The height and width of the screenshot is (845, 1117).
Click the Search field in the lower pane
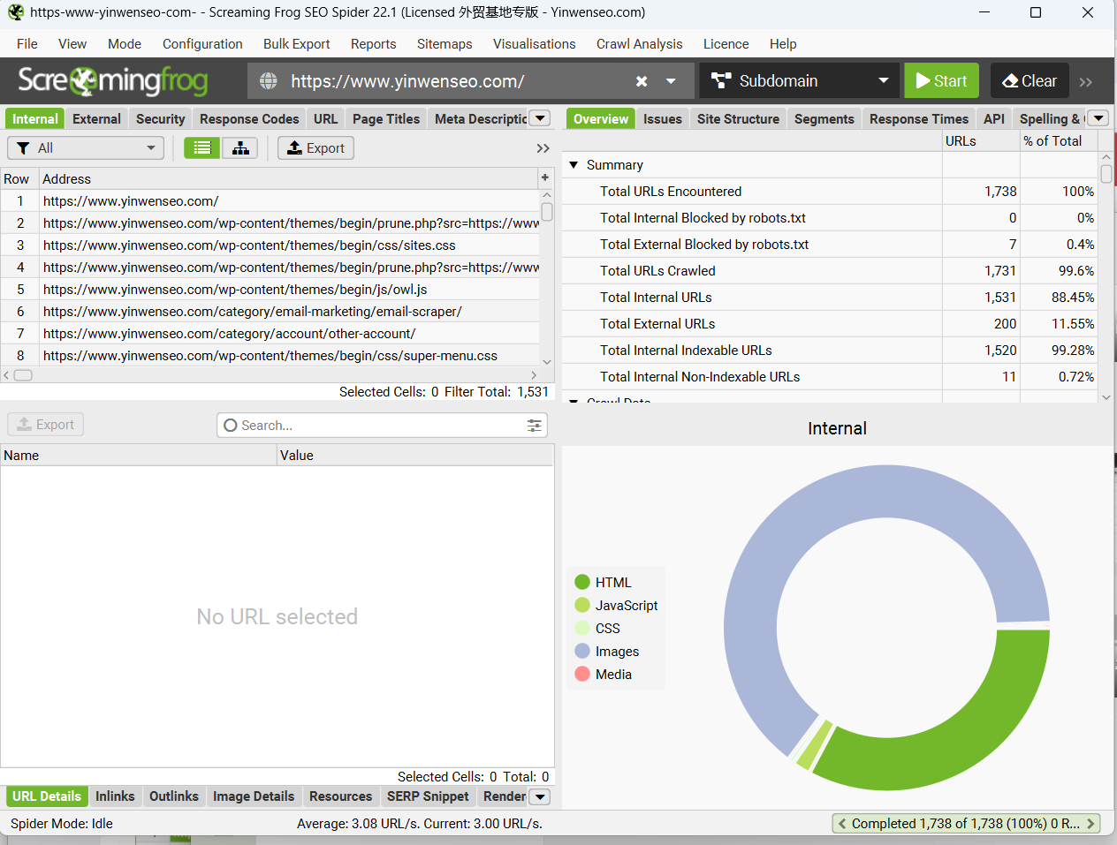point(382,426)
